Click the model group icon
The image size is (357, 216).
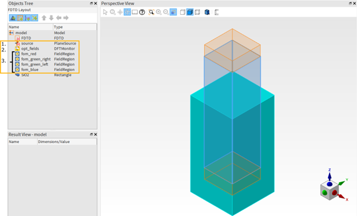click(x=11, y=33)
